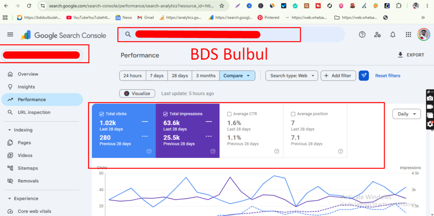The width and height of the screenshot is (434, 216).
Task: Click the Chrome profile avatar in toolbar
Action: (416, 6)
